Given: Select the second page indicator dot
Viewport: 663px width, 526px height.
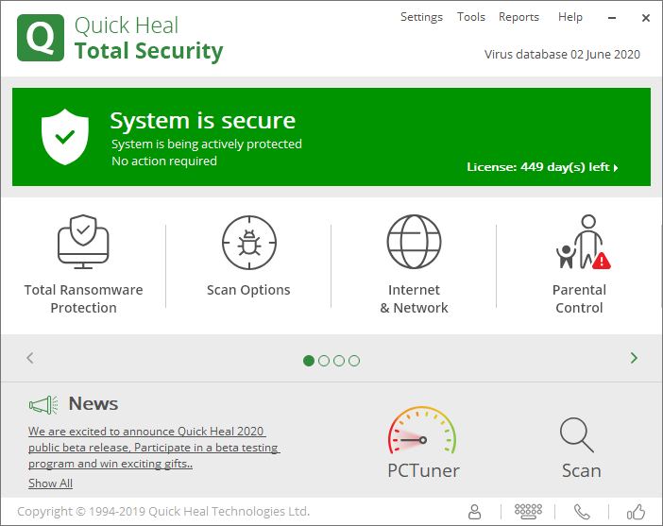Looking at the screenshot, I should pos(324,360).
